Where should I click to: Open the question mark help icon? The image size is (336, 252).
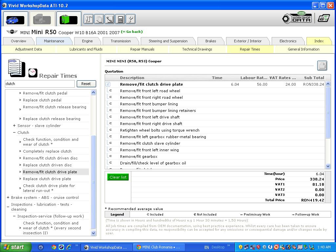pyautogui.click(x=130, y=19)
